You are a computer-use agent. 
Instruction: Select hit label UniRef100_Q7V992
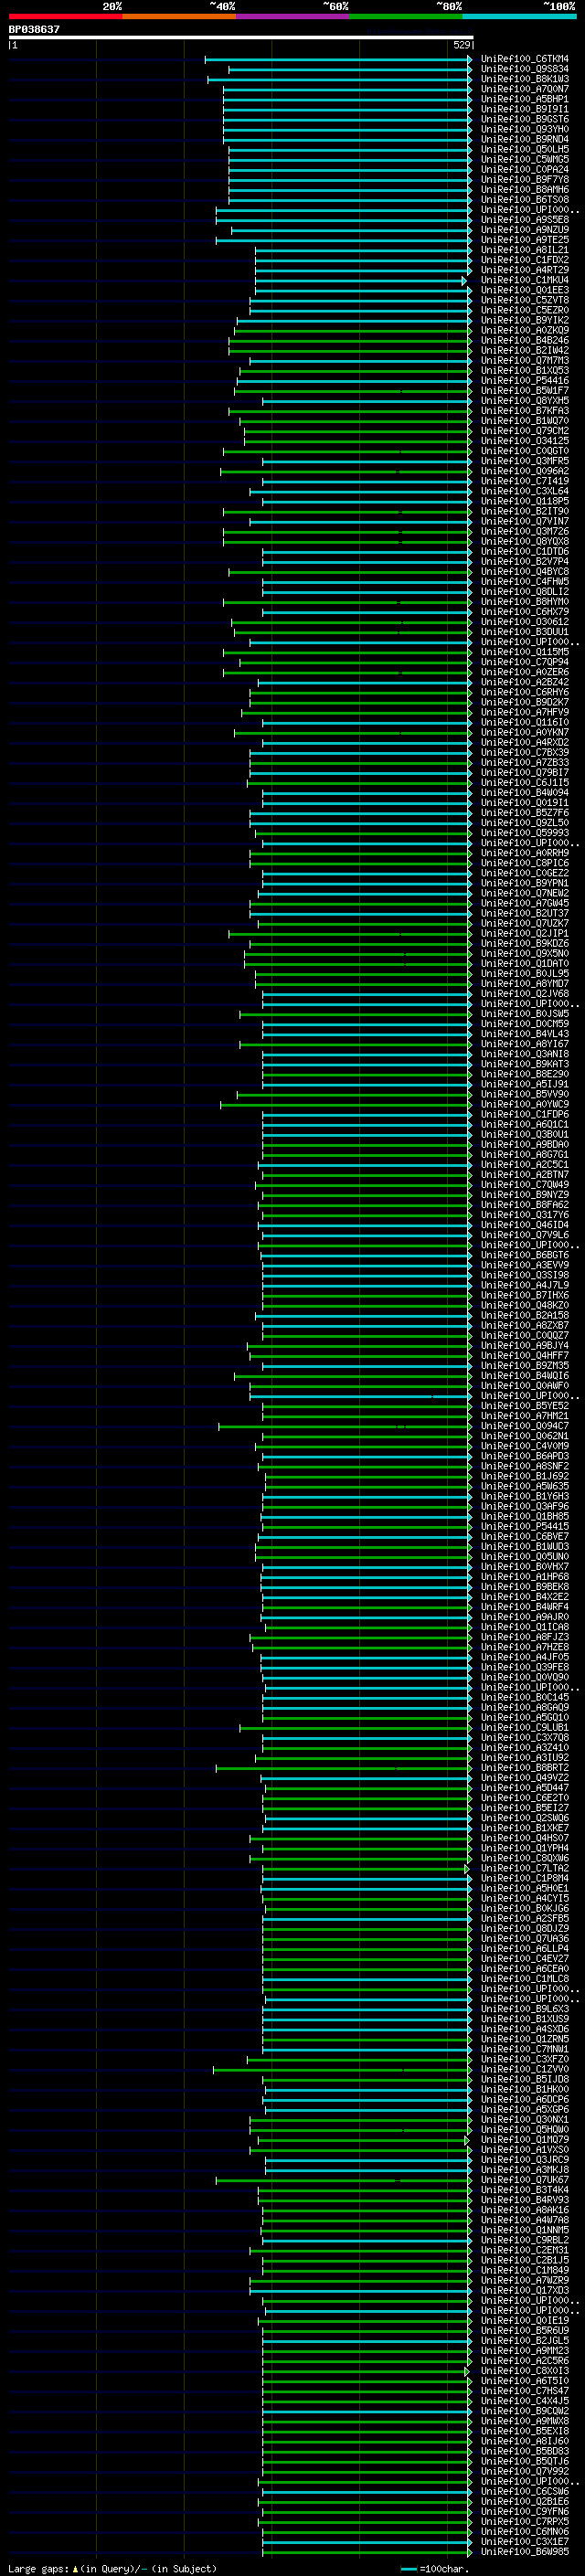[525, 2471]
